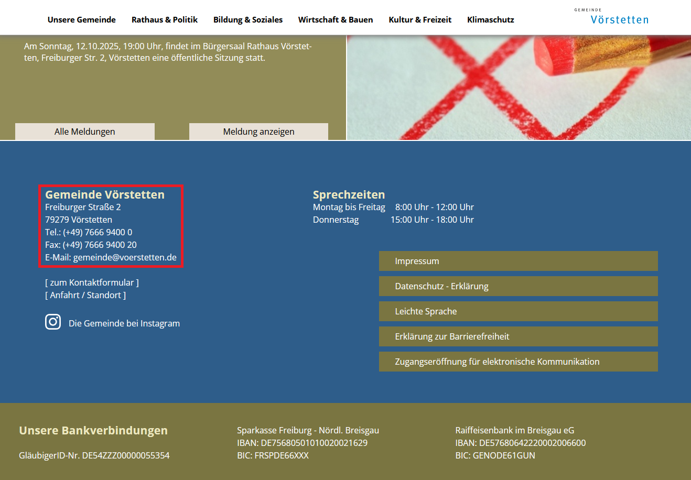This screenshot has width=691, height=480.
Task: Expand the Wirtschaft & Bauen menu
Action: (336, 20)
